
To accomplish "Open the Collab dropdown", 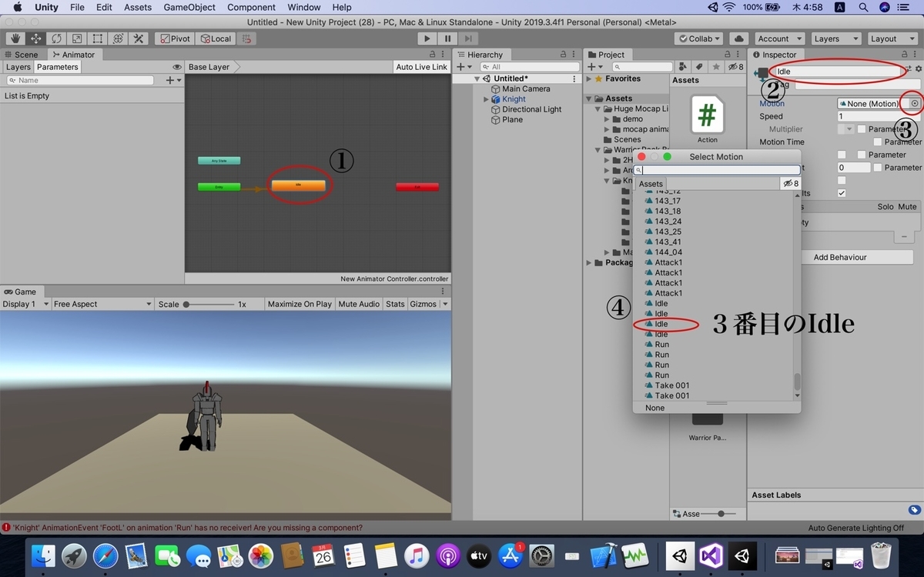I will 699,38.
